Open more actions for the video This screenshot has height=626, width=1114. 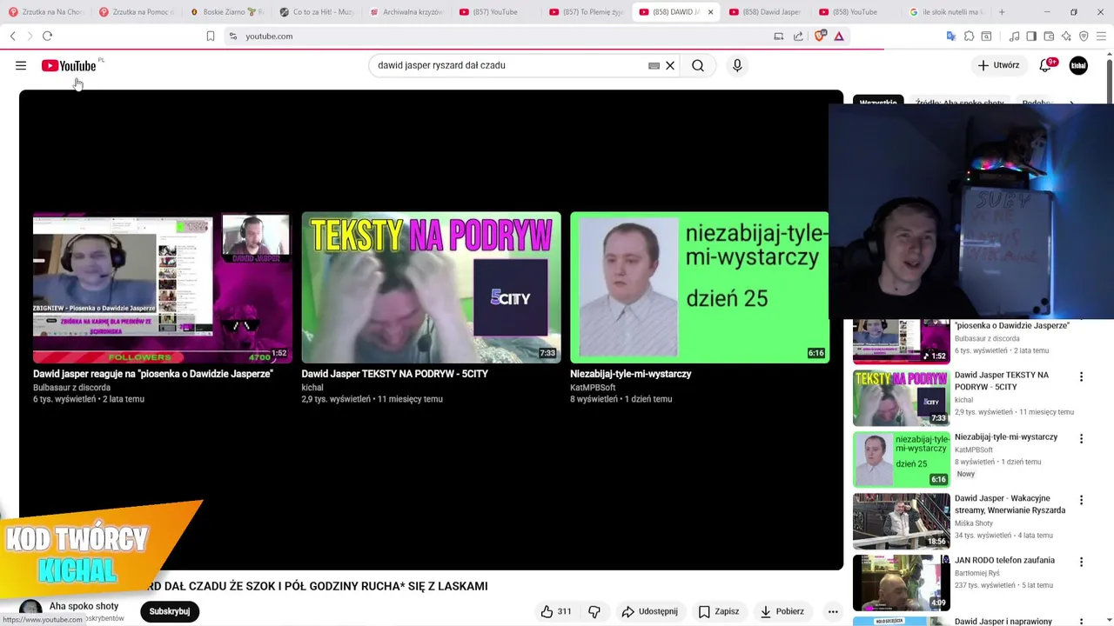click(833, 611)
